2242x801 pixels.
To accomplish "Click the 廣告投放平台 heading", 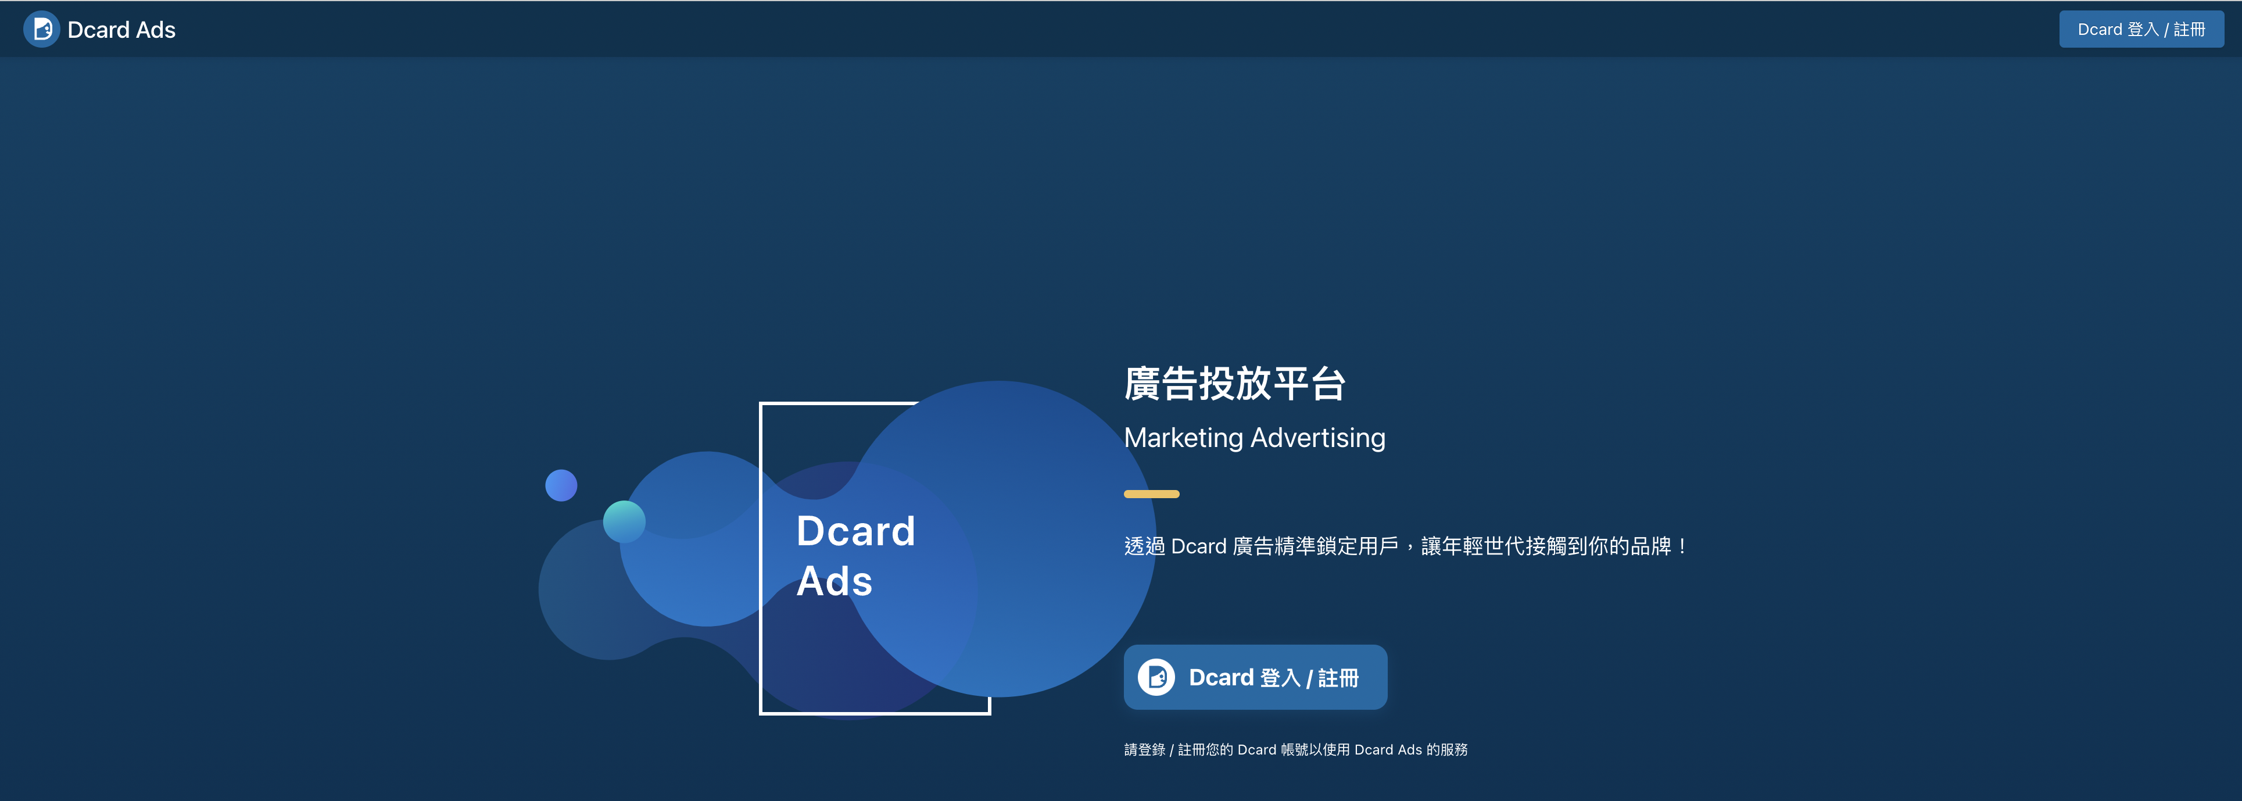I will (x=1234, y=384).
